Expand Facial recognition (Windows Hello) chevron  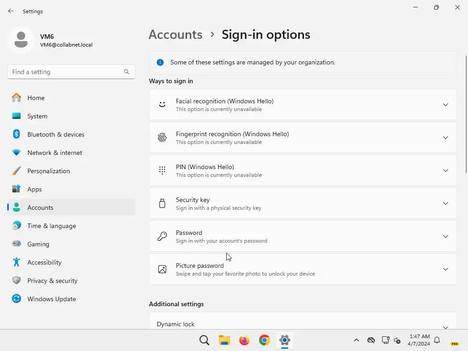tap(445, 105)
